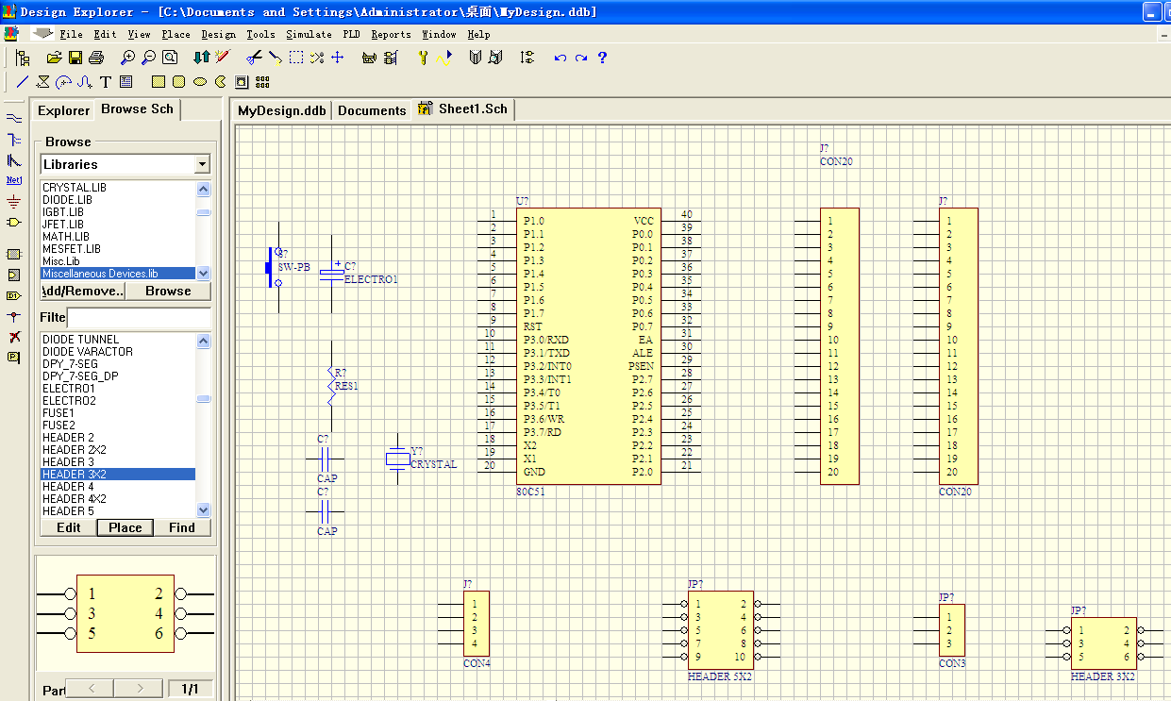
Task: Switch to the Documents tab
Action: tap(372, 110)
